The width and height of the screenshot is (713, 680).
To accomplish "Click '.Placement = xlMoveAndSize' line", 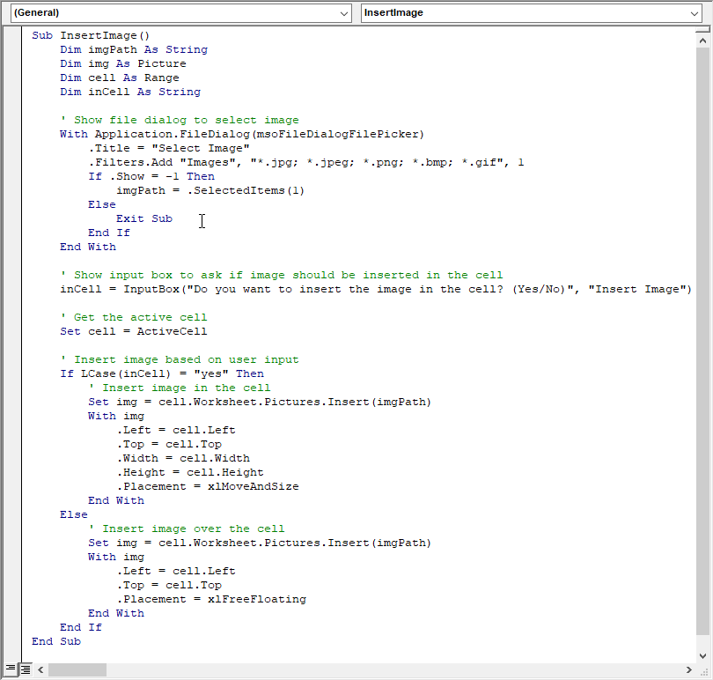I will click(x=208, y=486).
